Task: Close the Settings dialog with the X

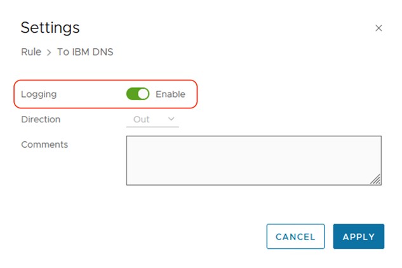Action: click(x=379, y=28)
